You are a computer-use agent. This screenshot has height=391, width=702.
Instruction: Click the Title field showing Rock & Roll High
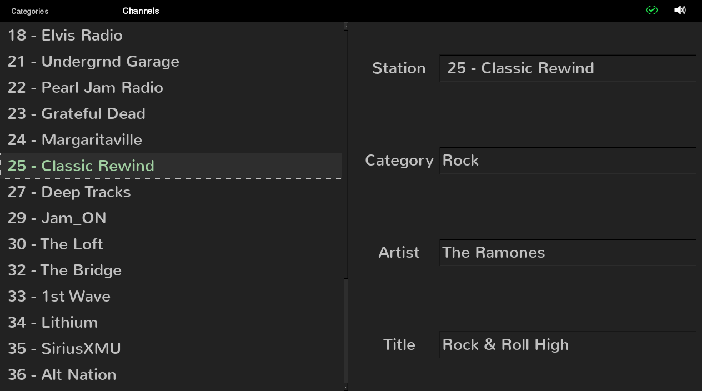pos(568,345)
